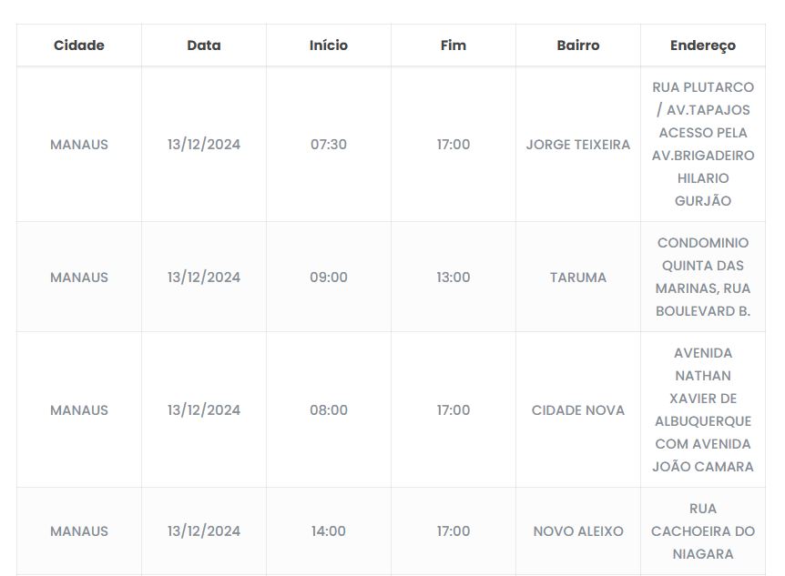Select the Rua Cachoeira do Niagara address
The image size is (785, 576).
pyautogui.click(x=703, y=531)
